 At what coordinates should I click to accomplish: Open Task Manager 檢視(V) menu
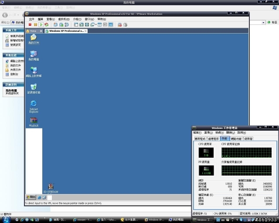pyautogui.click(x=219, y=133)
